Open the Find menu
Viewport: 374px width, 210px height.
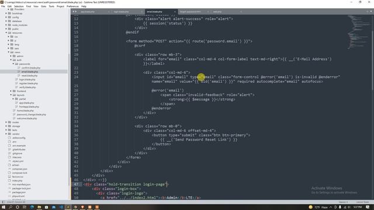coord(29,6)
